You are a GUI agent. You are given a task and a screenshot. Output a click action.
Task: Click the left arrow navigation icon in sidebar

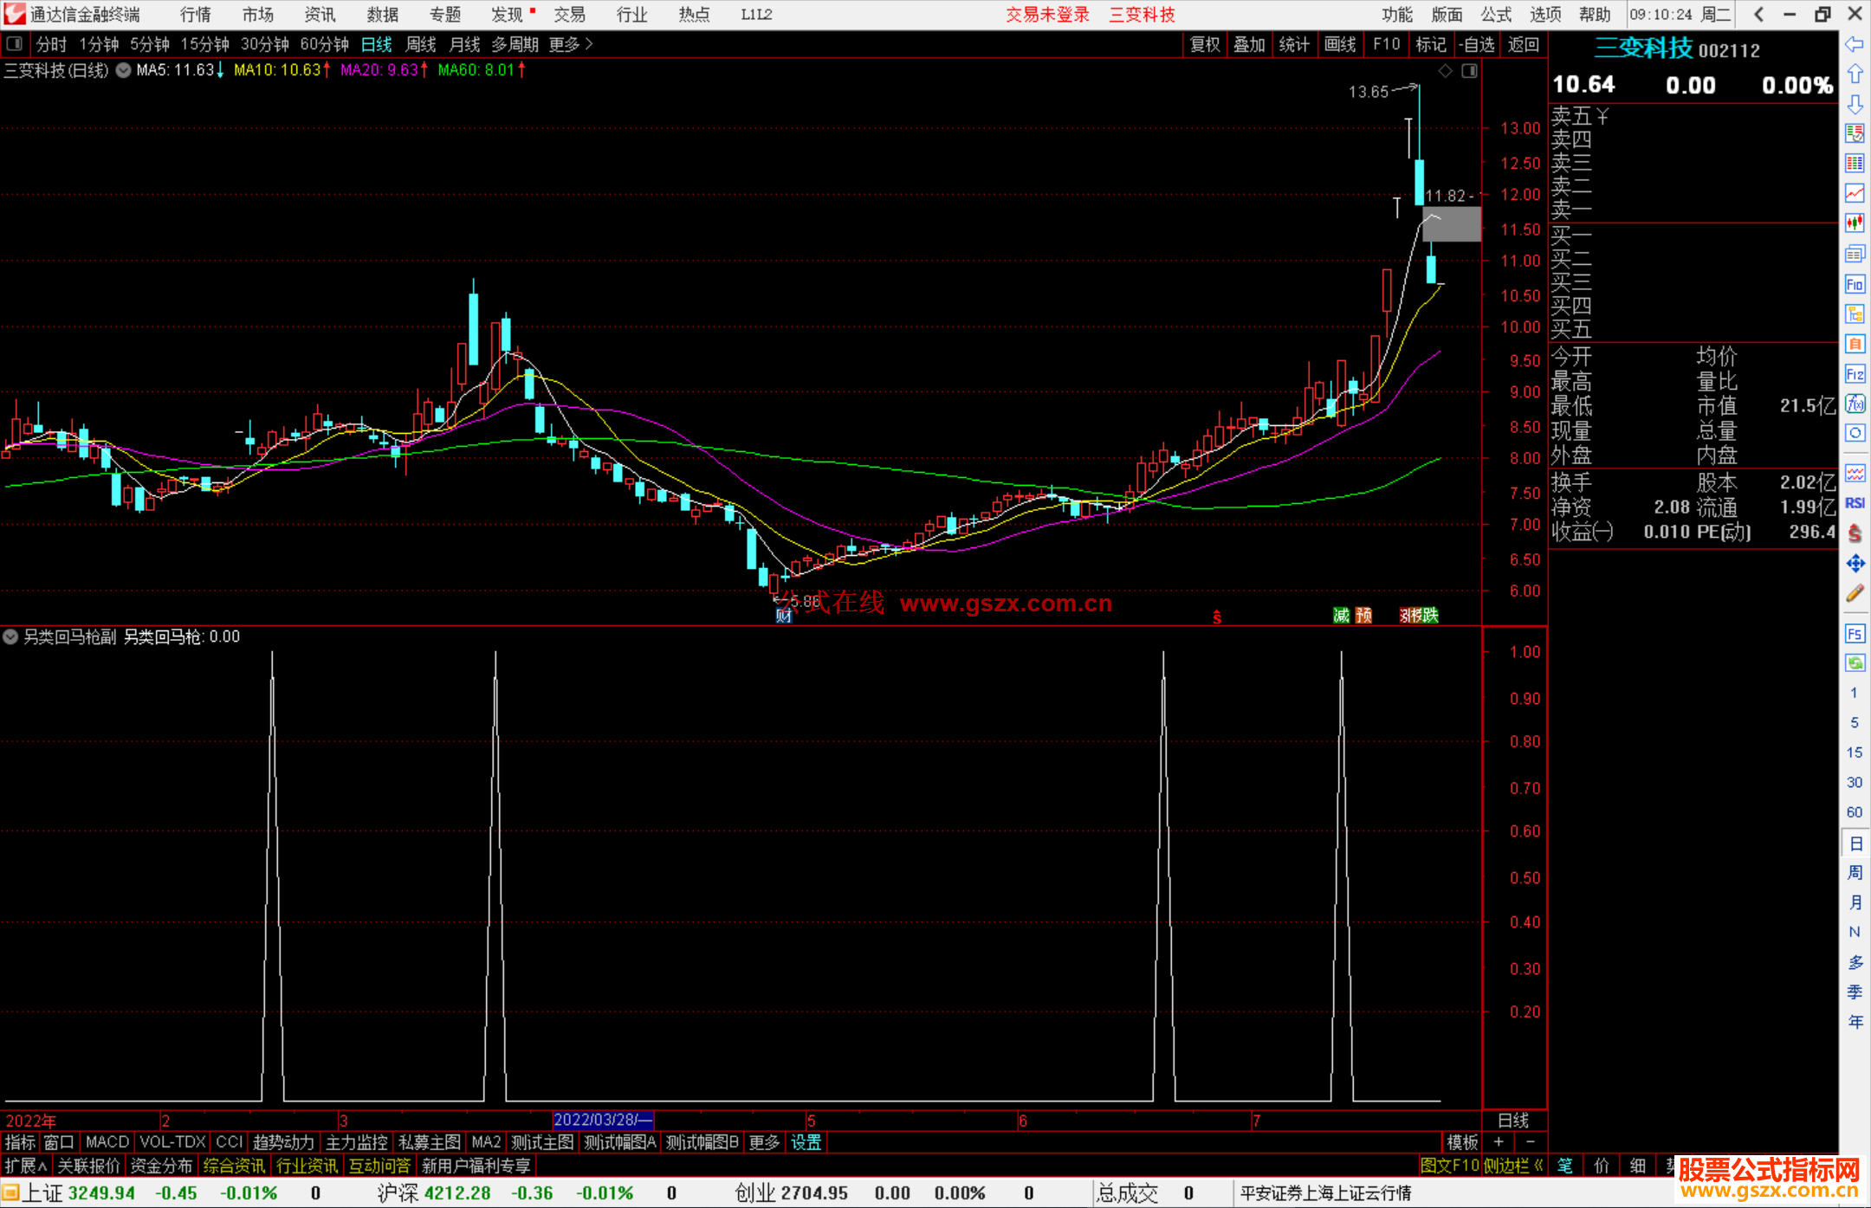point(1855,43)
